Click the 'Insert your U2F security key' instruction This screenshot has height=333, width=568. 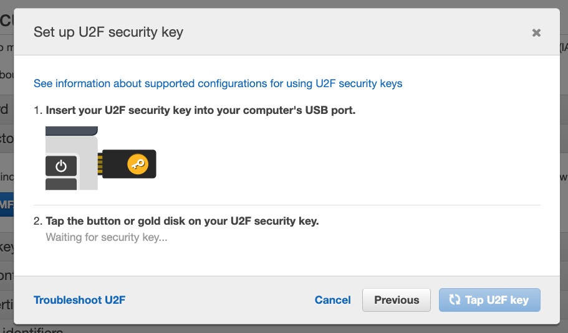200,110
